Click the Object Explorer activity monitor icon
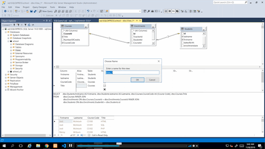The image size is (265, 149). coord(33,25)
